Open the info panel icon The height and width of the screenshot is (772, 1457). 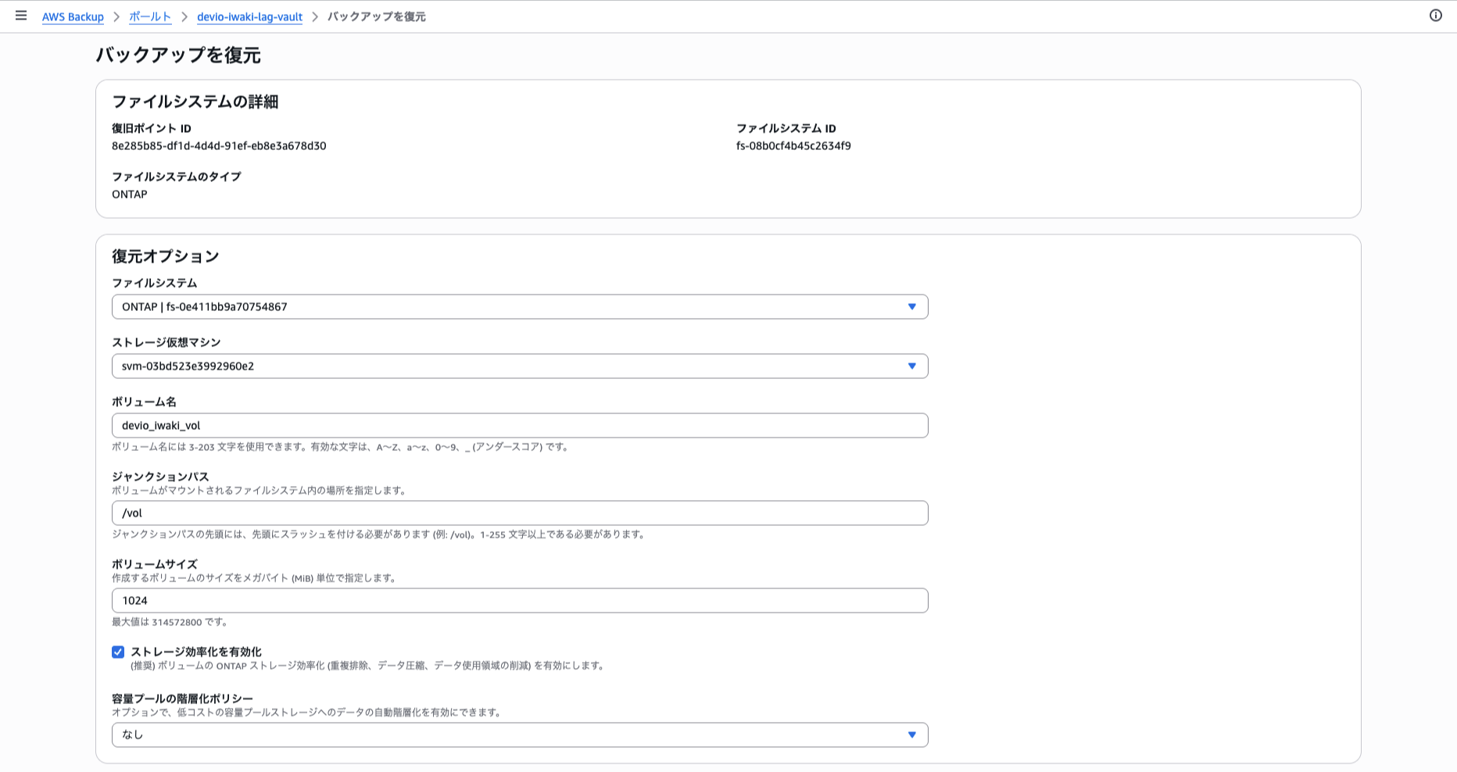1435,16
